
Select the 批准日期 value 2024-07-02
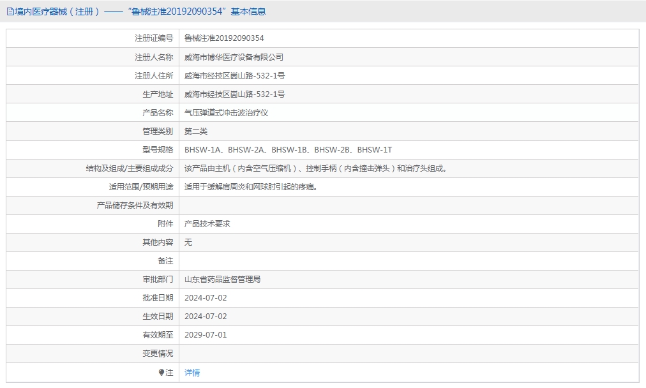point(206,298)
